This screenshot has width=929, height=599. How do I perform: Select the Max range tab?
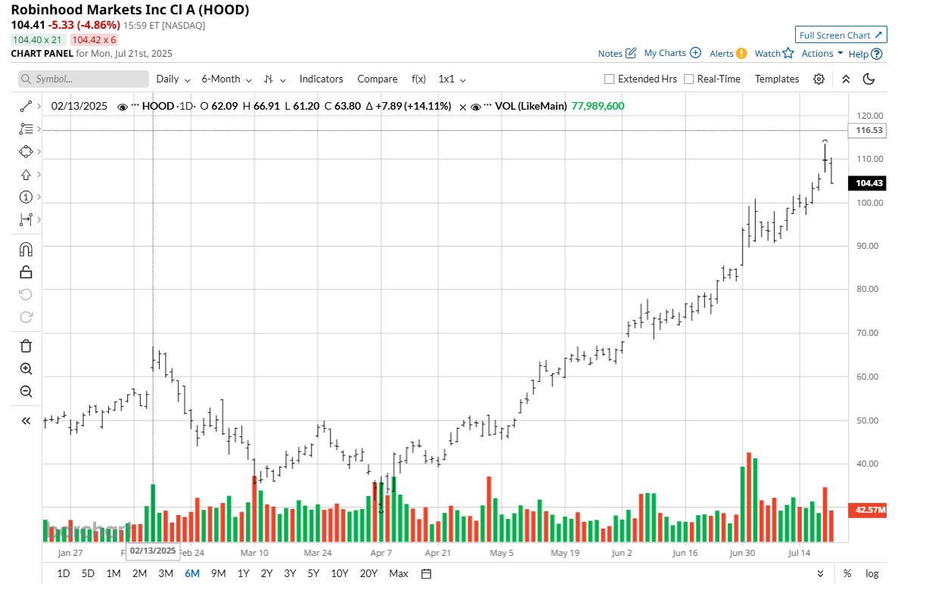click(x=399, y=573)
